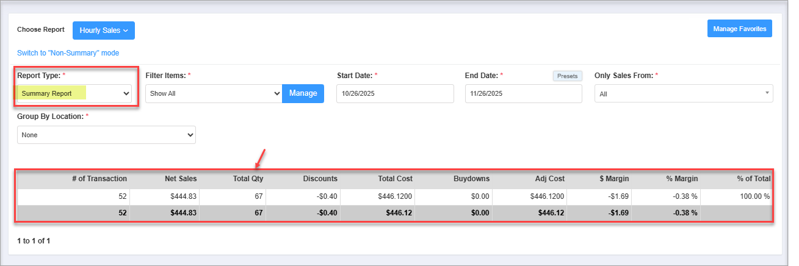Sort by # of Transaction column header

[x=99, y=179]
